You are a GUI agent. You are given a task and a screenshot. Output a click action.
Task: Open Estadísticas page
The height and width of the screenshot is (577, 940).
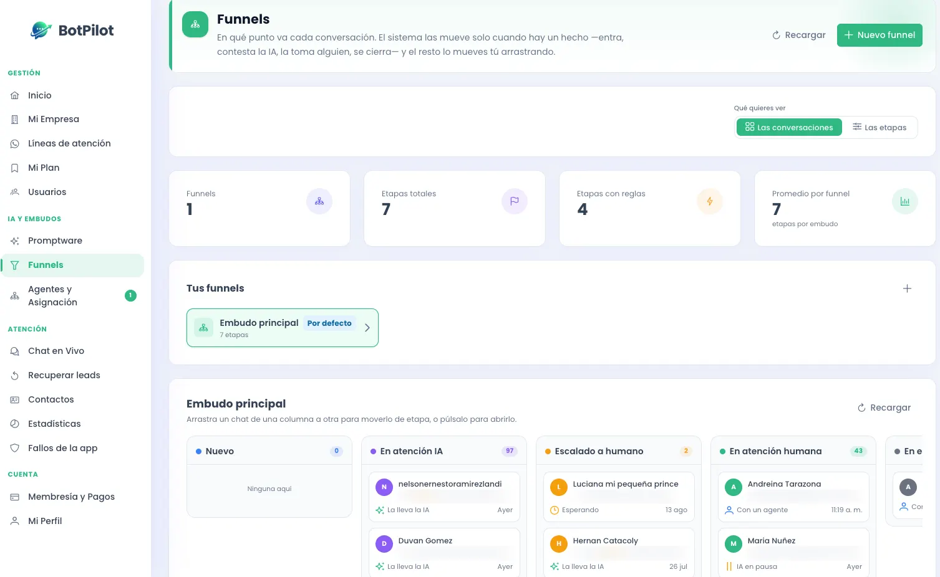click(72, 424)
